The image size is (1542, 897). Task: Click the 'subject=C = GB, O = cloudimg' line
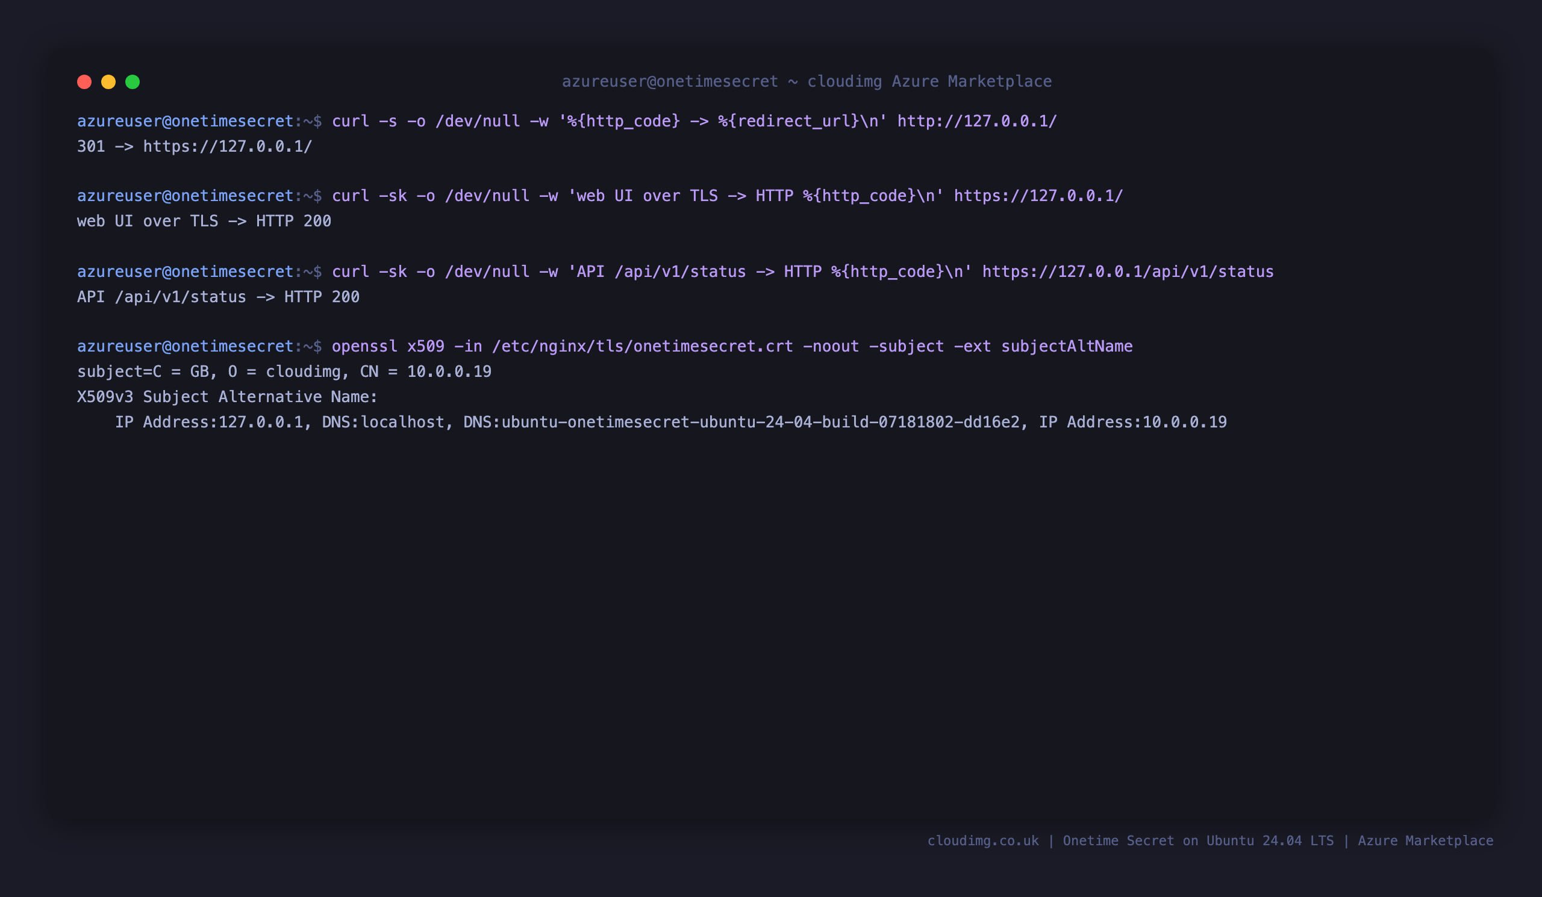(x=284, y=372)
